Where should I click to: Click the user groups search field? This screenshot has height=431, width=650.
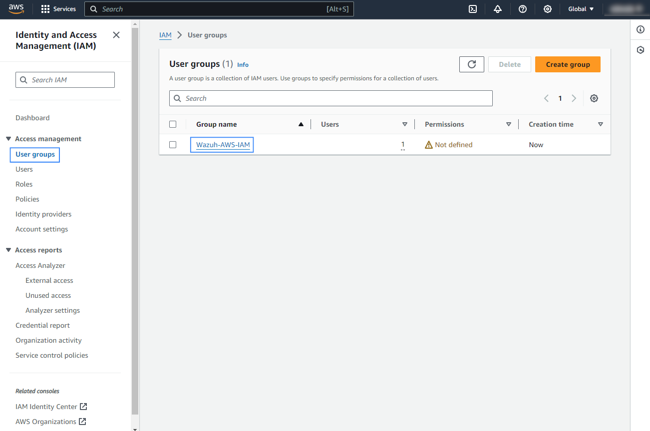click(x=330, y=98)
